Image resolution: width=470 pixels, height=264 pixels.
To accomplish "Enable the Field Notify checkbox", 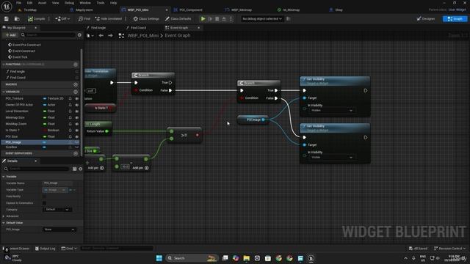I will [x=44, y=197].
